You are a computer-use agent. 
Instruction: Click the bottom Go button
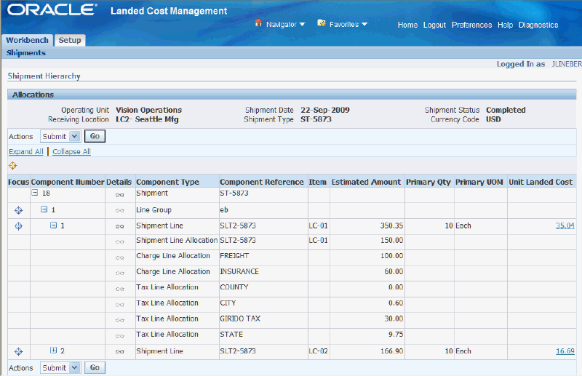pyautogui.click(x=95, y=367)
